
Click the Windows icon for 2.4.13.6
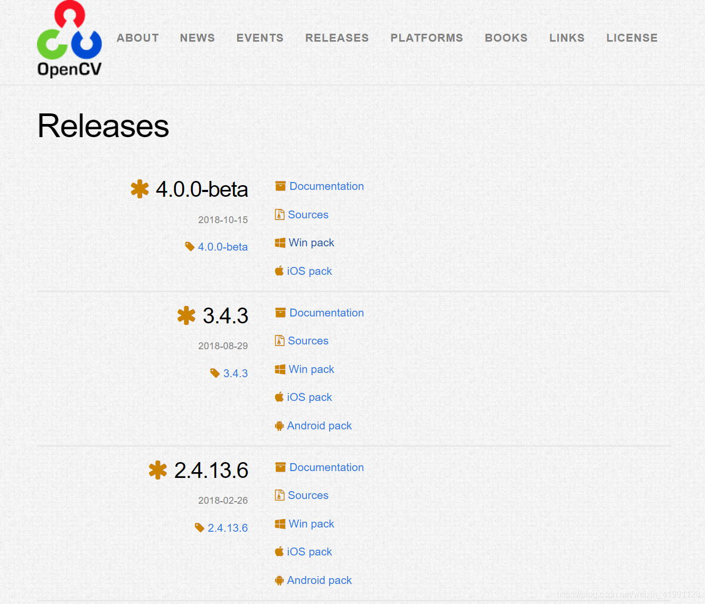coord(280,524)
